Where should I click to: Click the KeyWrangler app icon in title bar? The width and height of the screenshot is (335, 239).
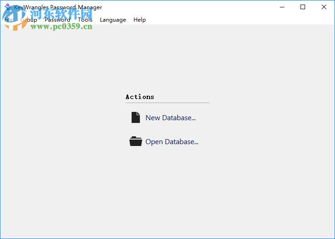click(8, 7)
